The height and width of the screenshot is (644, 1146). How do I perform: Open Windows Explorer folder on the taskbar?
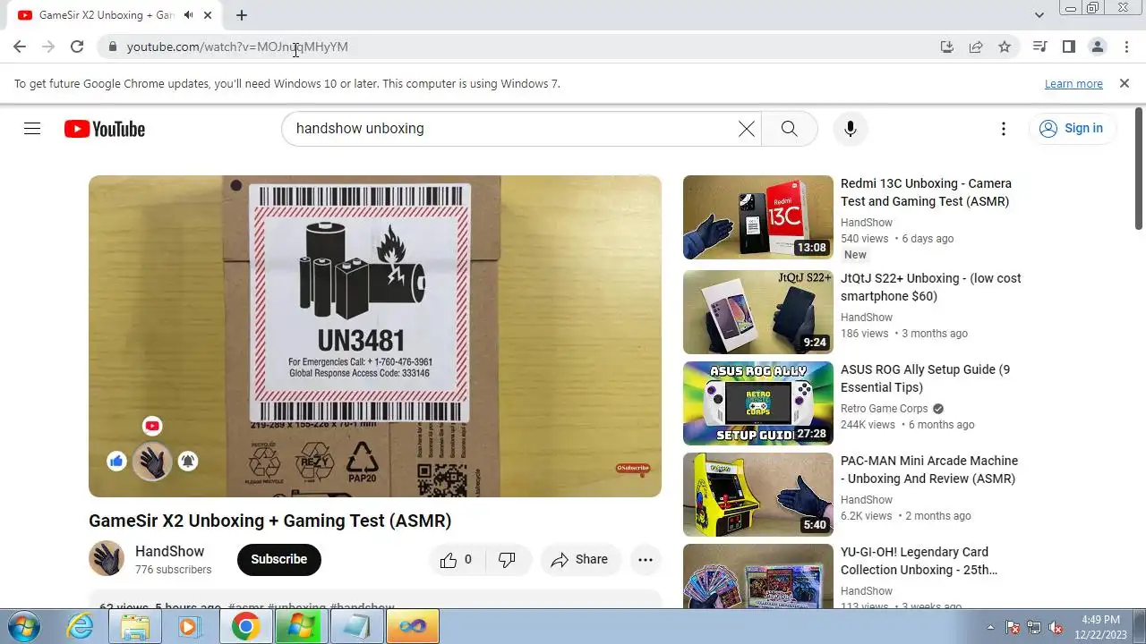click(135, 626)
